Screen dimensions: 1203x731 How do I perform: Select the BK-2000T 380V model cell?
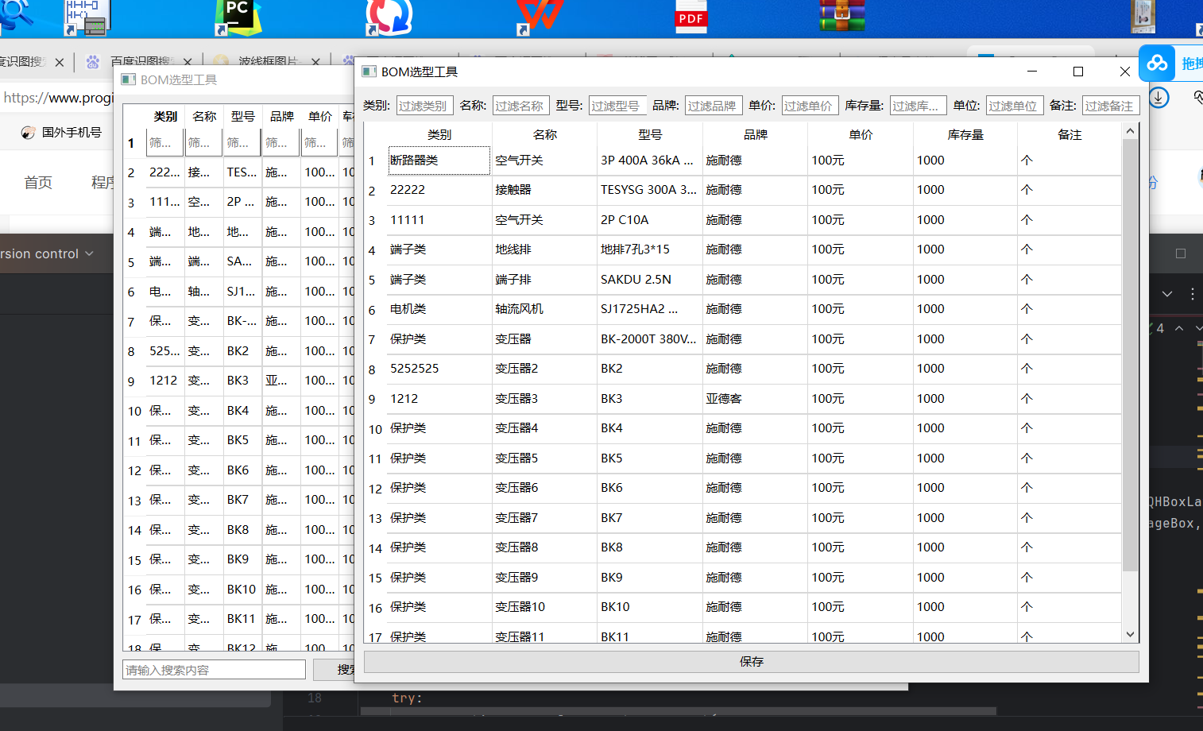(x=650, y=339)
